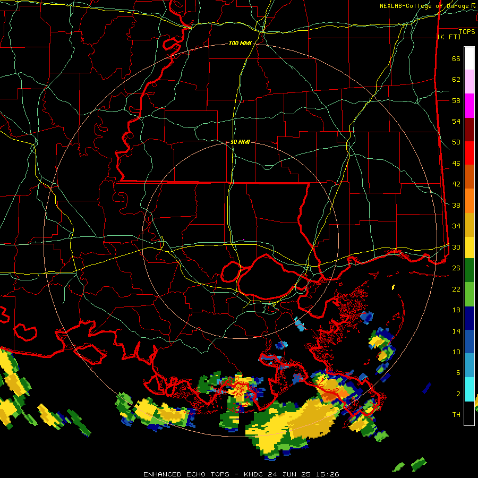Click the small yellow echo east of the coast
Screen dimensions: 478x478
point(393,287)
